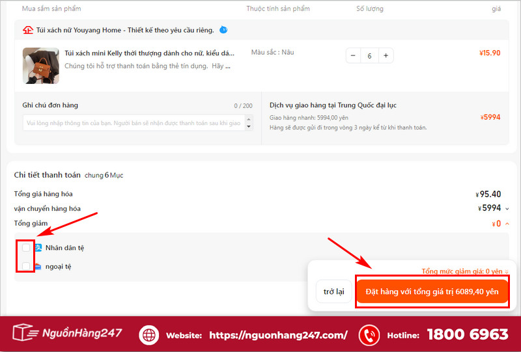Click the Túi xách mini Kelly product title
Image resolution: width=521 pixels, height=352 pixels.
click(x=149, y=53)
